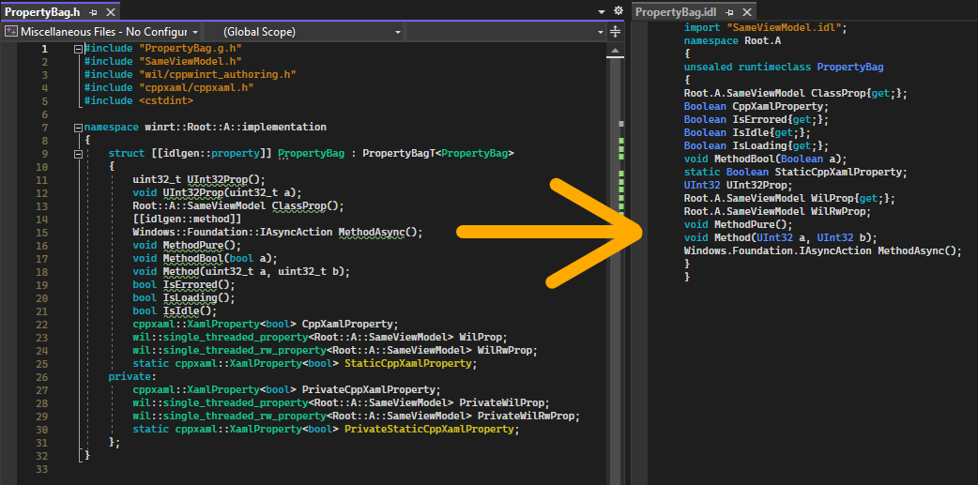This screenshot has width=978, height=485.
Task: Click line number 26 in the gutter
Action: [42, 376]
